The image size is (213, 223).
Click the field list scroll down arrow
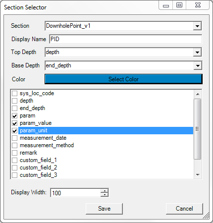click(198, 175)
